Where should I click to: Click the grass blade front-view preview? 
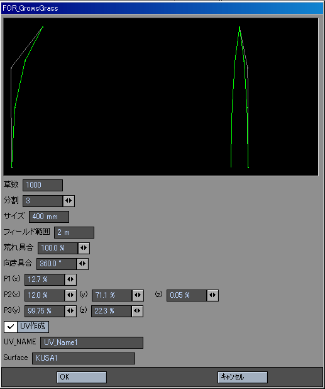coord(240,97)
